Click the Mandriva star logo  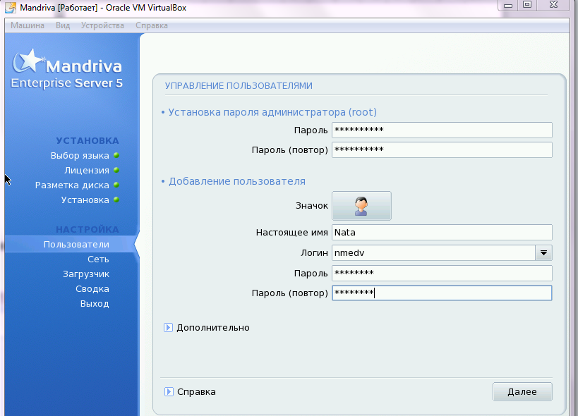tap(28, 61)
